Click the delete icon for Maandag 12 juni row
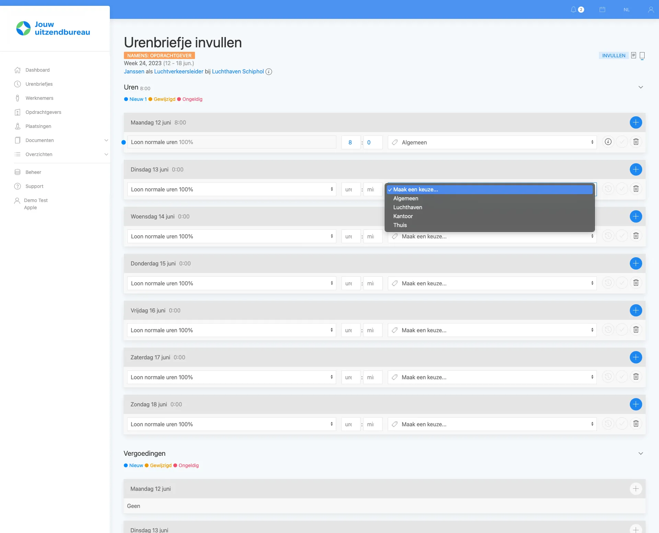 636,142
